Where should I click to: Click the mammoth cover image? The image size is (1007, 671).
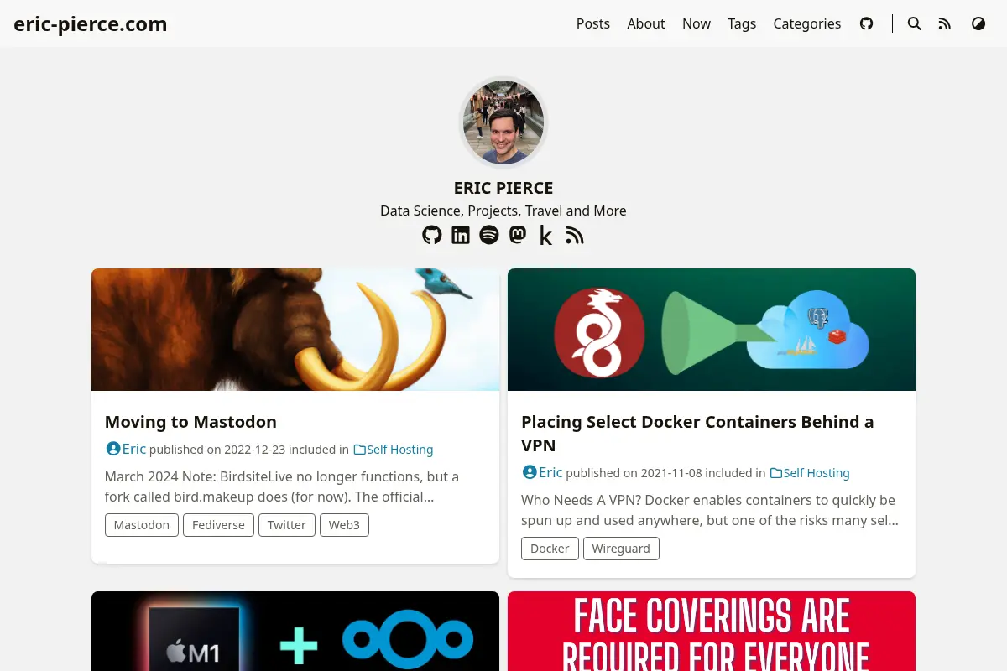point(295,330)
